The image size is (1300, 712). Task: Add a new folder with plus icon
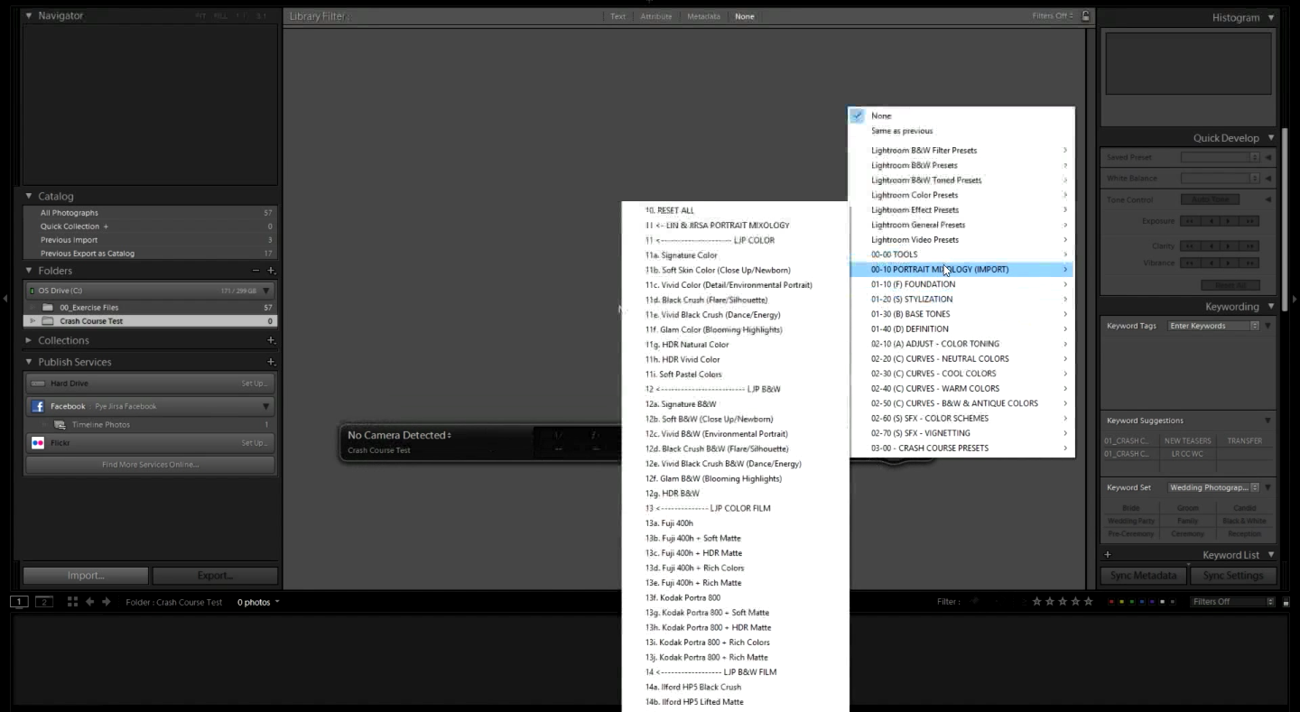click(271, 271)
